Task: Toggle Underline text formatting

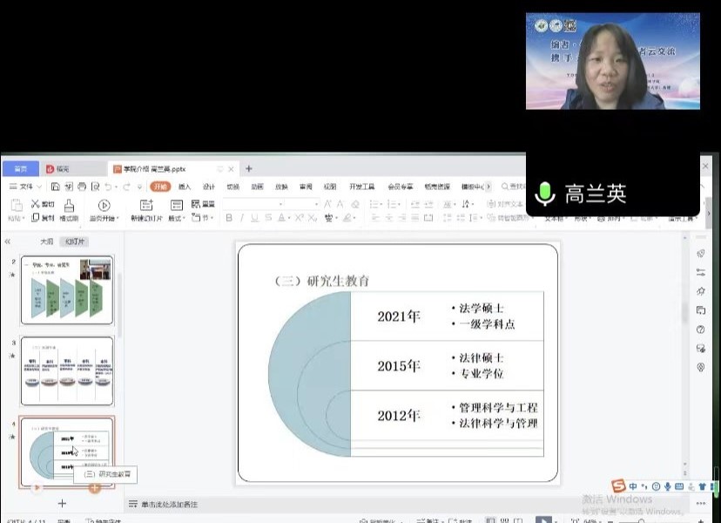Action: [x=254, y=218]
